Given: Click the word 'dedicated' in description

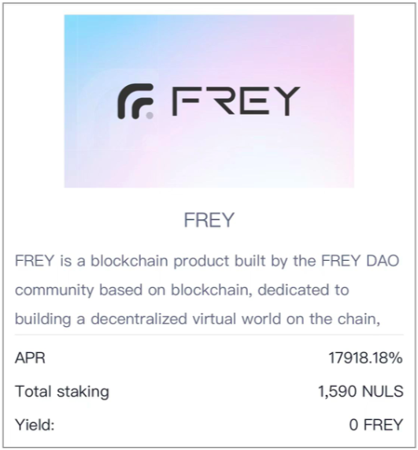Looking at the screenshot, I should [x=293, y=290].
